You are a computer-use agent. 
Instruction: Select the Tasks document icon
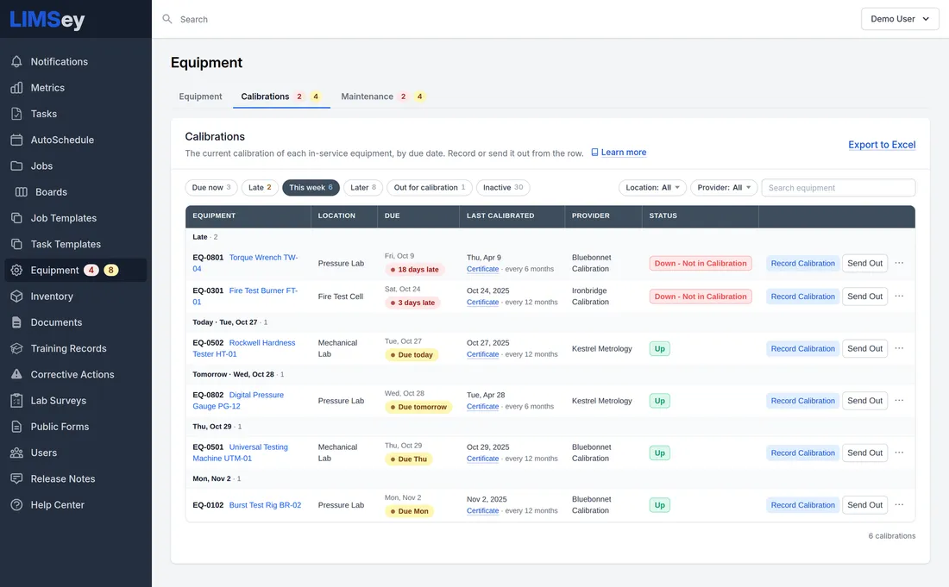click(x=17, y=114)
